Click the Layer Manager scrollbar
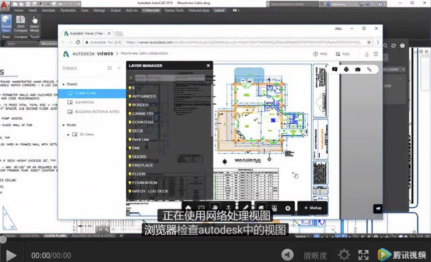431x262 pixels. click(211, 110)
